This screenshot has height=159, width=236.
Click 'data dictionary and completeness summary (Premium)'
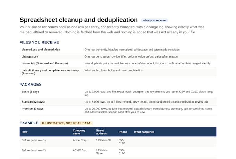(50, 72)
